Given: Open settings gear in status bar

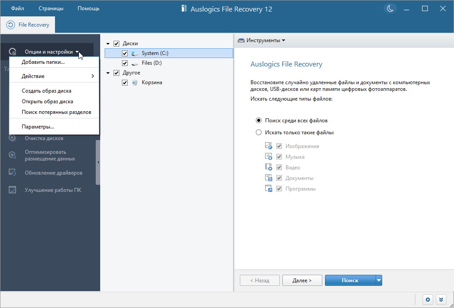Looking at the screenshot, I should pos(428,299).
